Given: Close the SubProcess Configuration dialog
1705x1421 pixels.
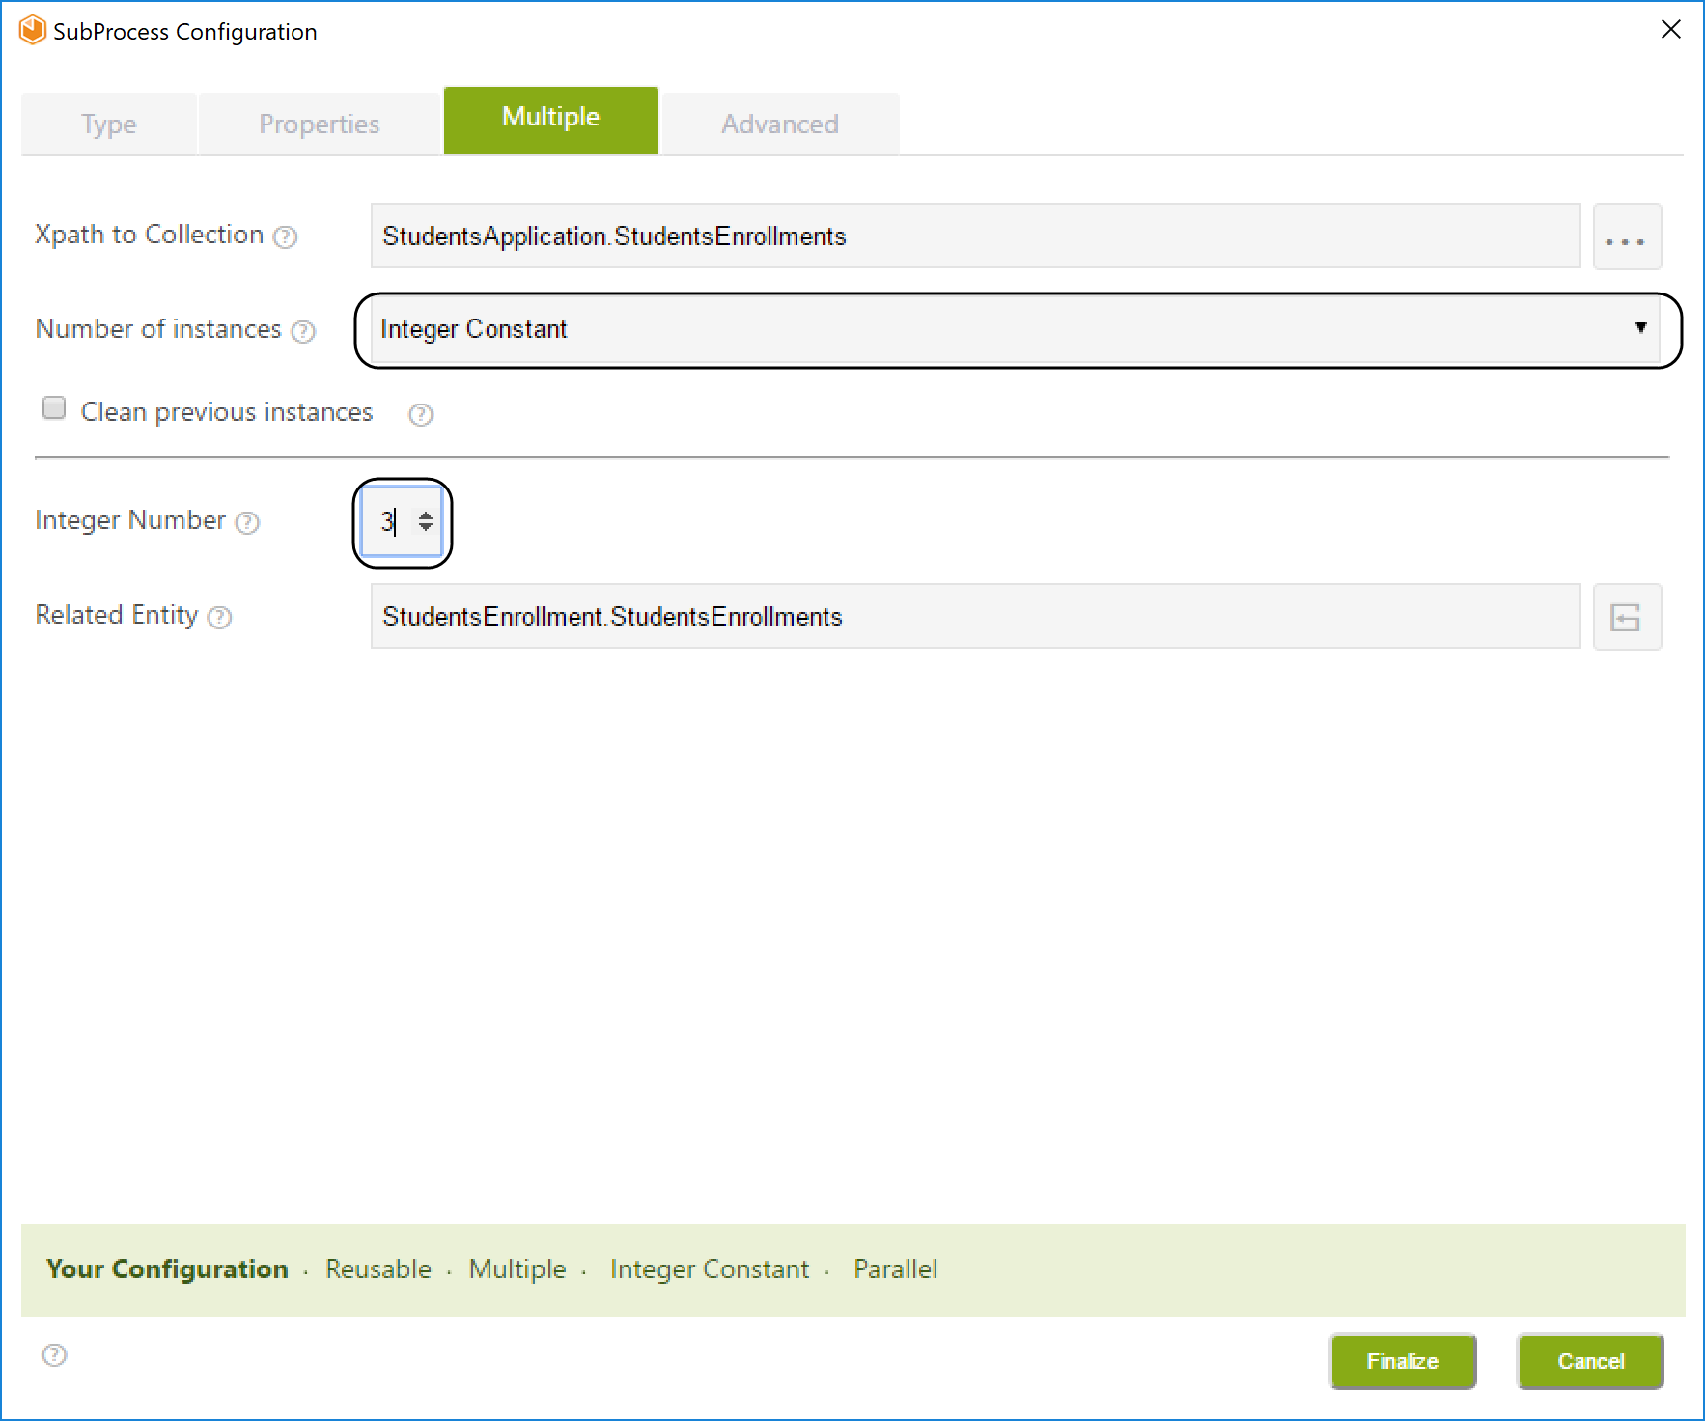Looking at the screenshot, I should 1671,30.
